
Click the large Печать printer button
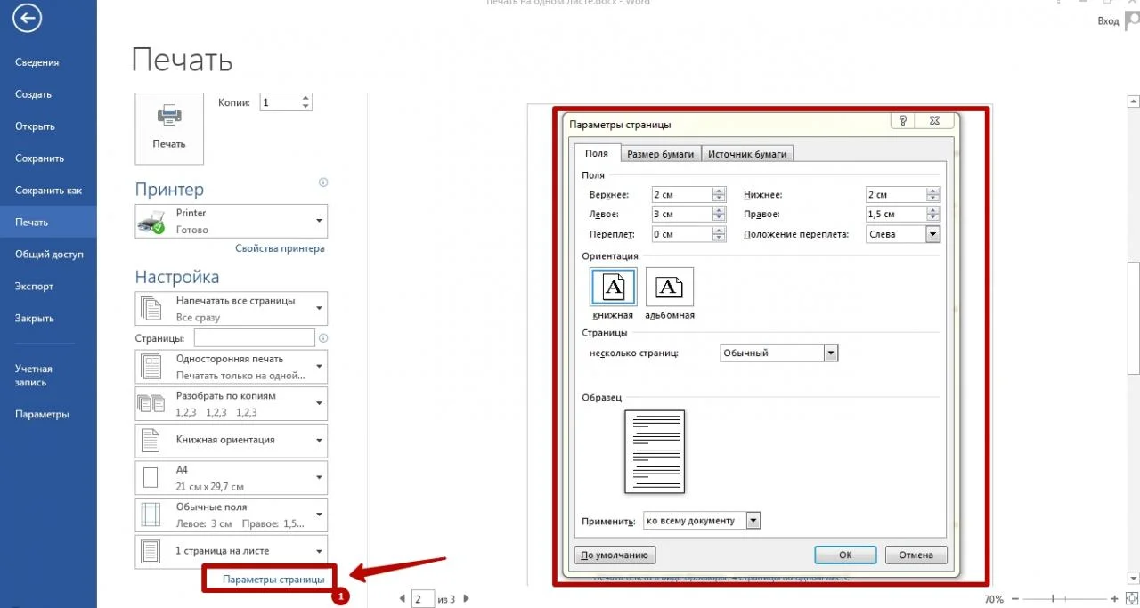(x=169, y=128)
